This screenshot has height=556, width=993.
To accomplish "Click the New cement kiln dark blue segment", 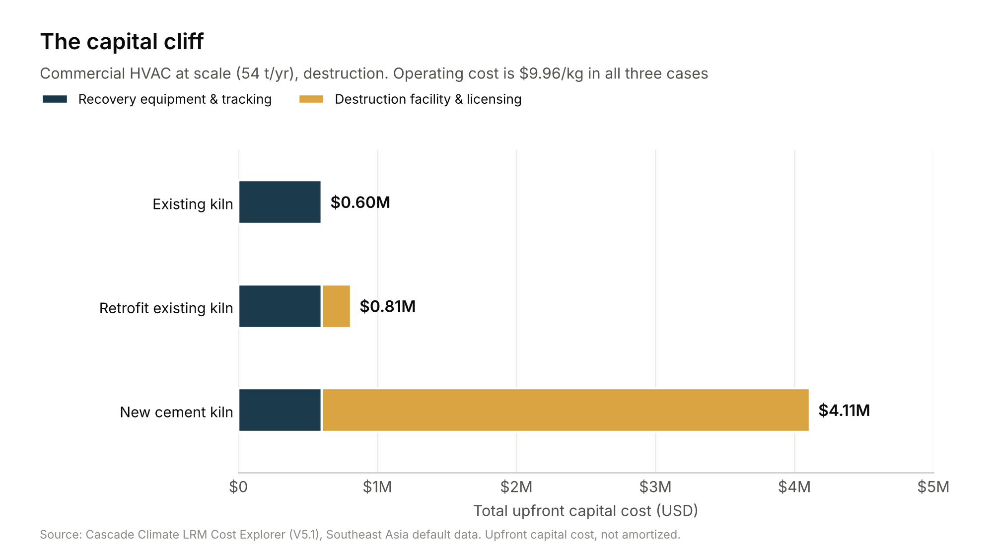I will [280, 410].
